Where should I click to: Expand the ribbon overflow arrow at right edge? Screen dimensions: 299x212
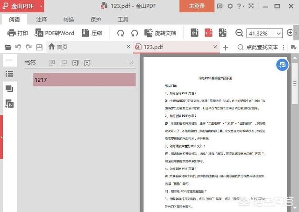pos(296,33)
